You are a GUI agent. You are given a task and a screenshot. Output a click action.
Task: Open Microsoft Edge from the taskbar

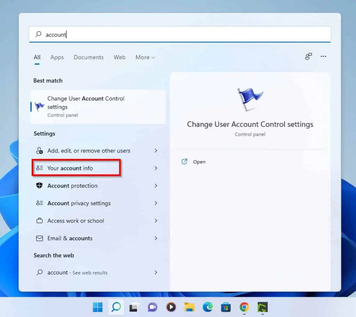(x=208, y=307)
